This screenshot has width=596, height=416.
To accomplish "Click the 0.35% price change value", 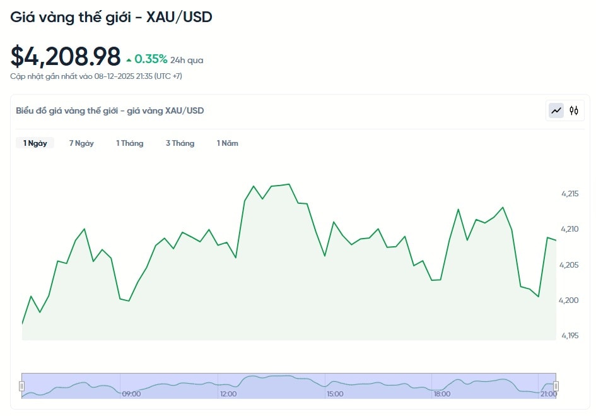I will tap(151, 59).
